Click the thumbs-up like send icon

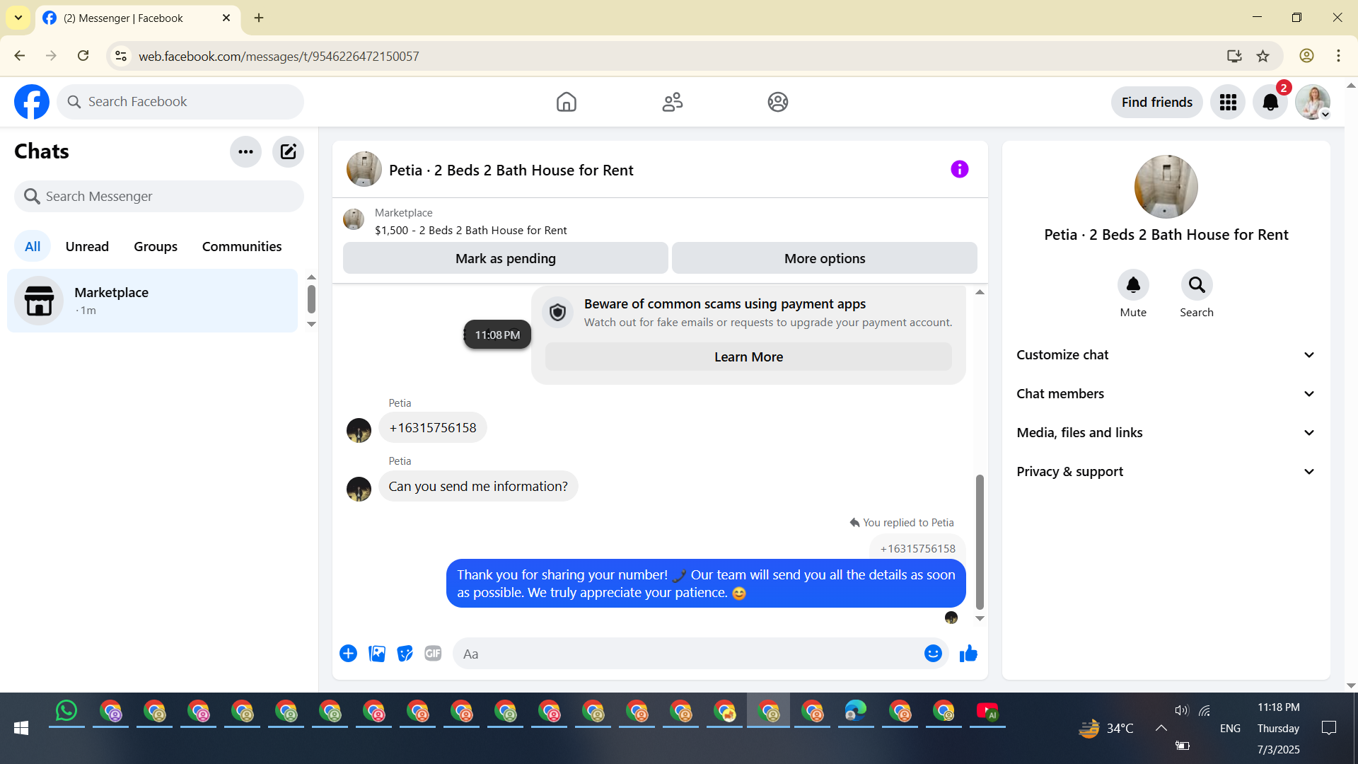coord(968,654)
